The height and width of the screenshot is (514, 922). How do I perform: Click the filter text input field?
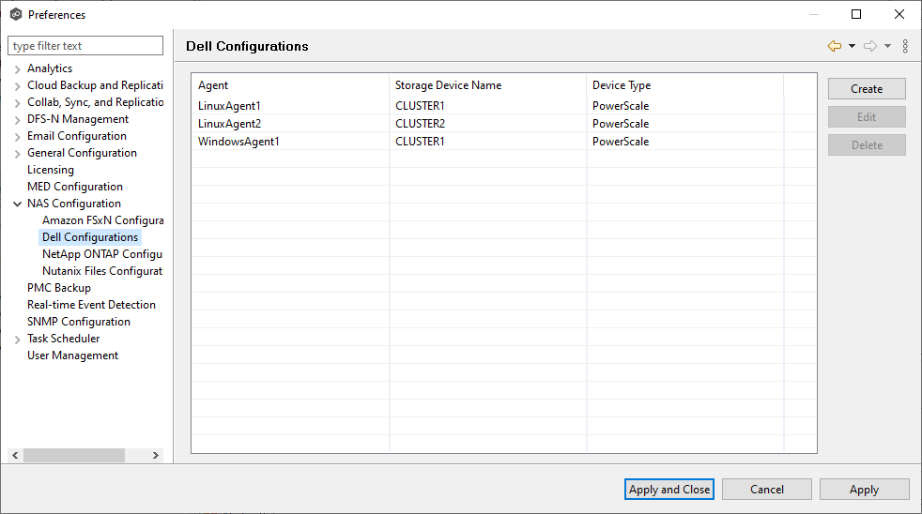click(85, 46)
